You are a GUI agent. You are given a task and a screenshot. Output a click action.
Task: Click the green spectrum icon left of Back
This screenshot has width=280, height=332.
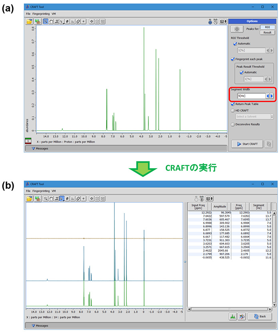[x=233, y=316]
